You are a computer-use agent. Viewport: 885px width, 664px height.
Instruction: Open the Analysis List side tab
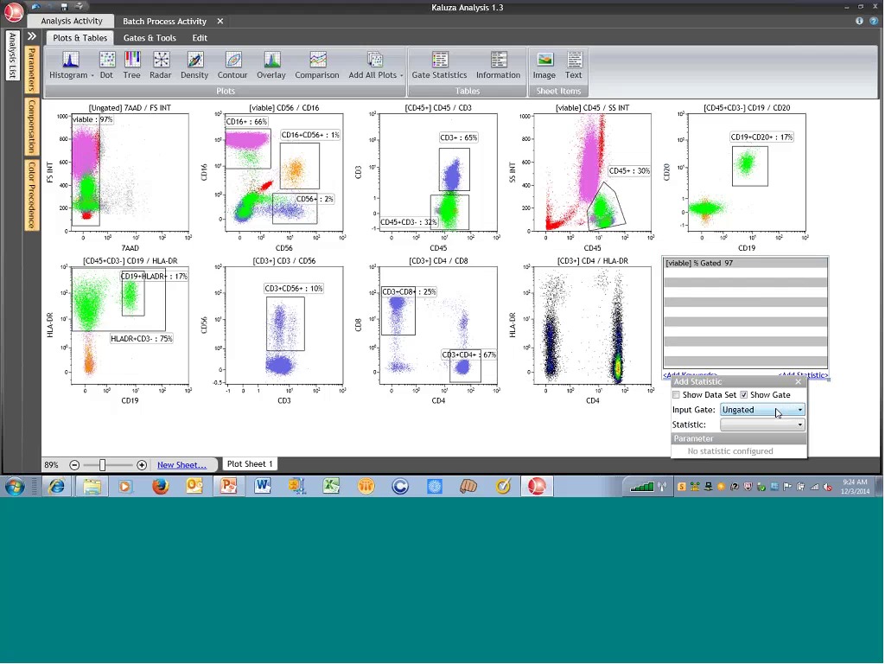pos(12,54)
